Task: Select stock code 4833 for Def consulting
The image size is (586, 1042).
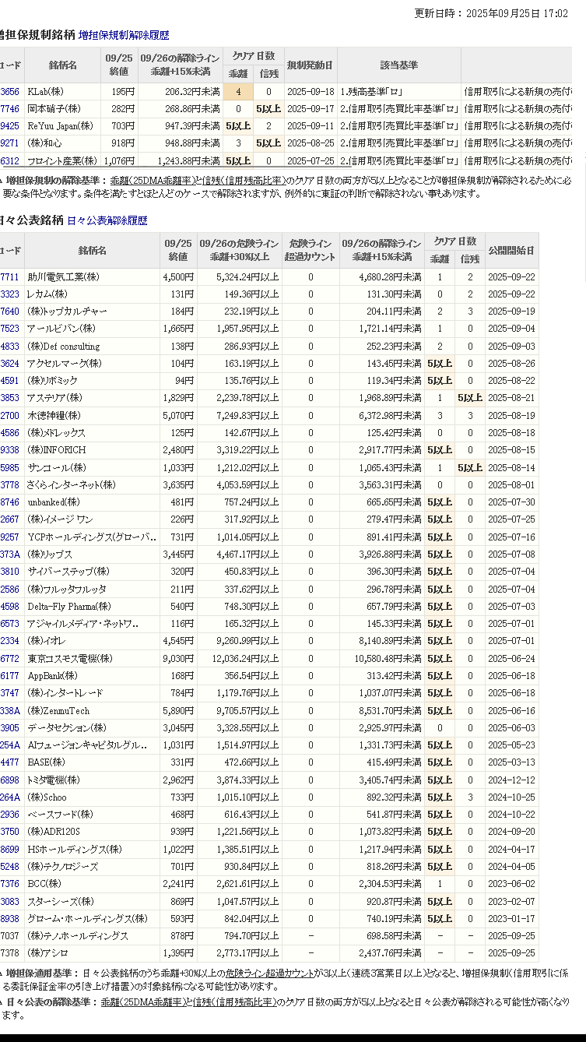Action: point(10,347)
